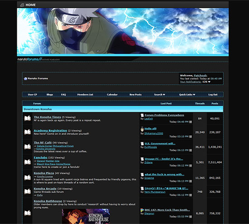Open the Calendar page

point(112,95)
